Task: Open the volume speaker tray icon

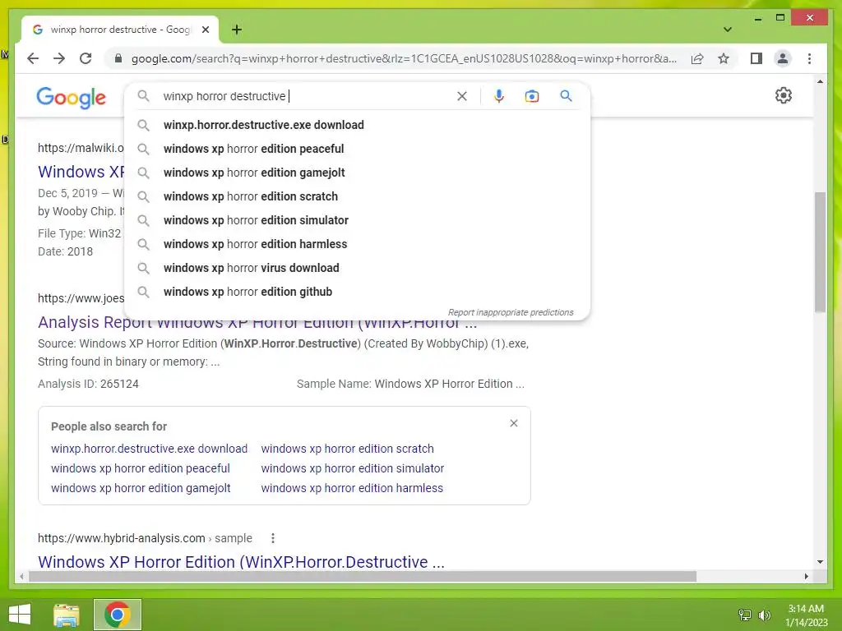Action: click(x=764, y=615)
